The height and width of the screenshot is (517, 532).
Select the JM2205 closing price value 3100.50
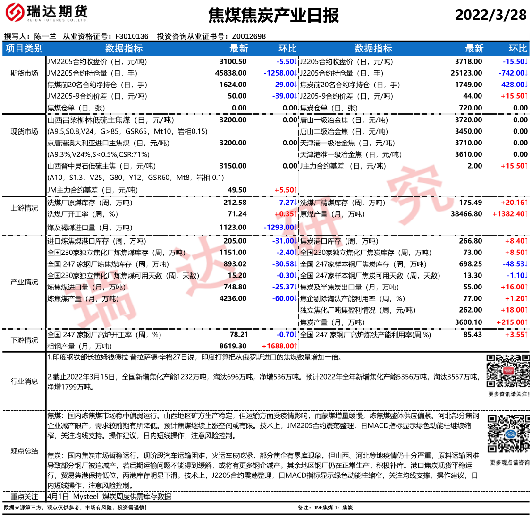point(233,62)
